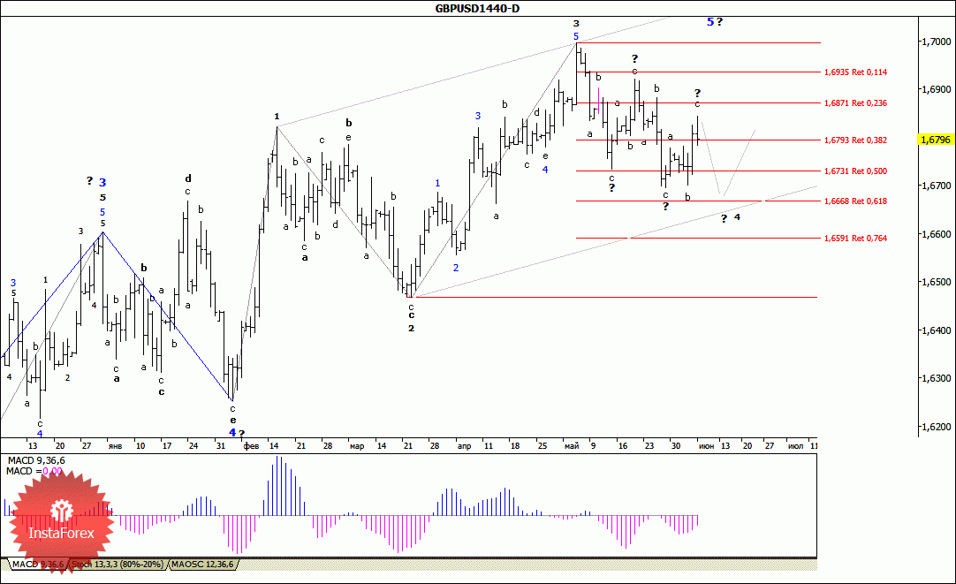Viewport: 956px width, 584px height.
Task: Click the май date axis label
Action: tap(572, 446)
